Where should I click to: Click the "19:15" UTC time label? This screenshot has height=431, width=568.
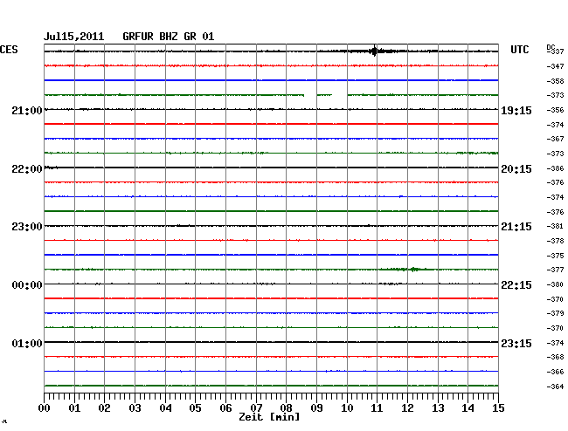point(516,111)
